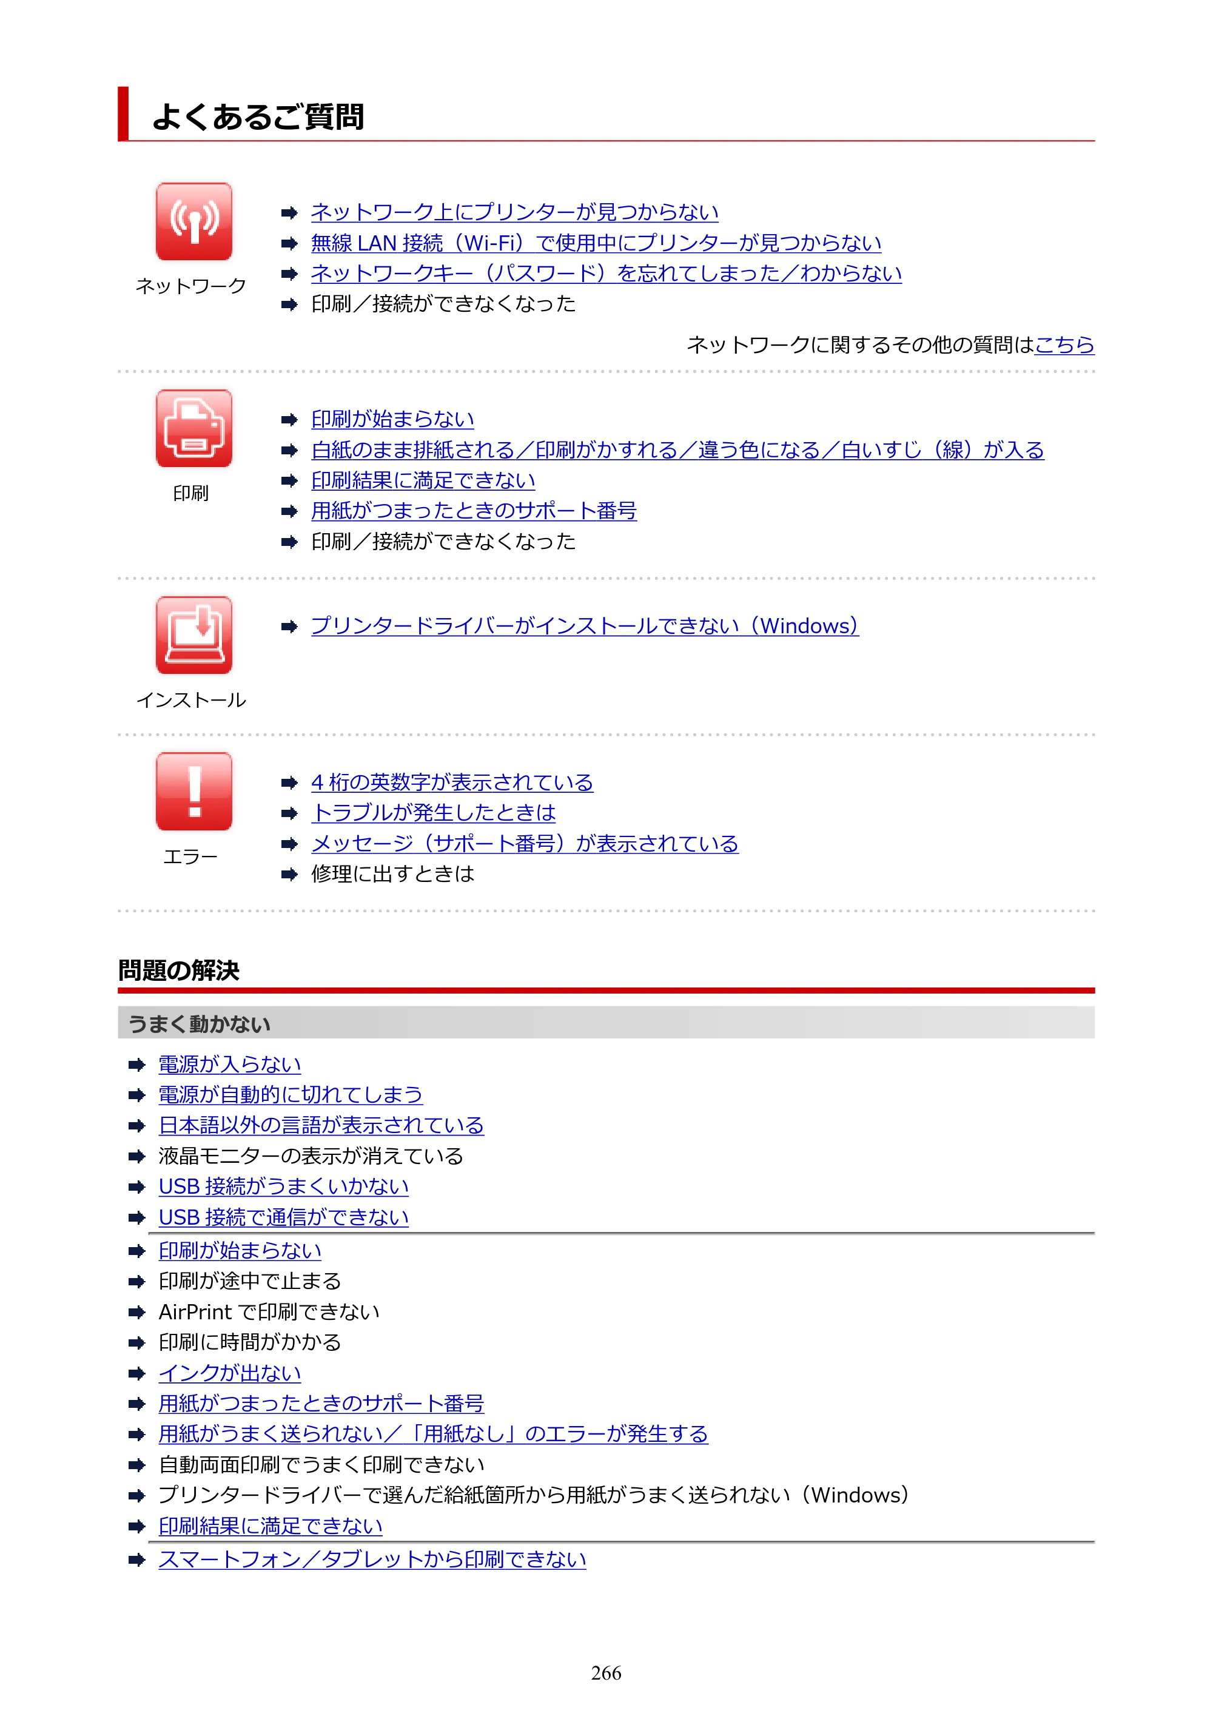1213x1716 pixels.
Task: Open link 白紙のまま排紙される／印刷がかすれる
Action: coord(494,450)
